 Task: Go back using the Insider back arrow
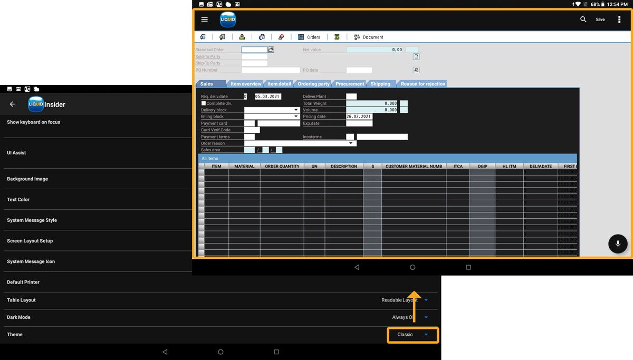(x=13, y=104)
